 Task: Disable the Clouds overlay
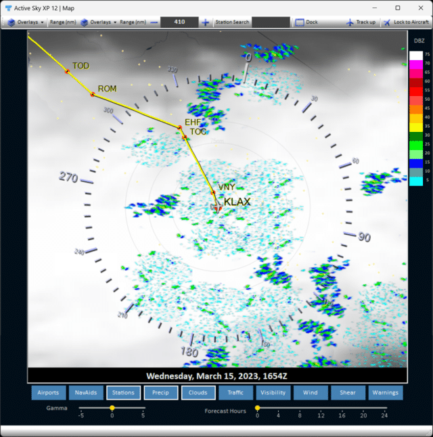(198, 392)
